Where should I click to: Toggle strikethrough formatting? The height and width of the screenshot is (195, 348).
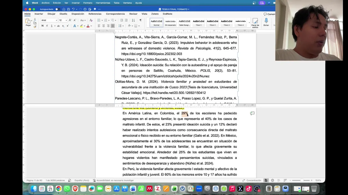(x=58, y=26)
